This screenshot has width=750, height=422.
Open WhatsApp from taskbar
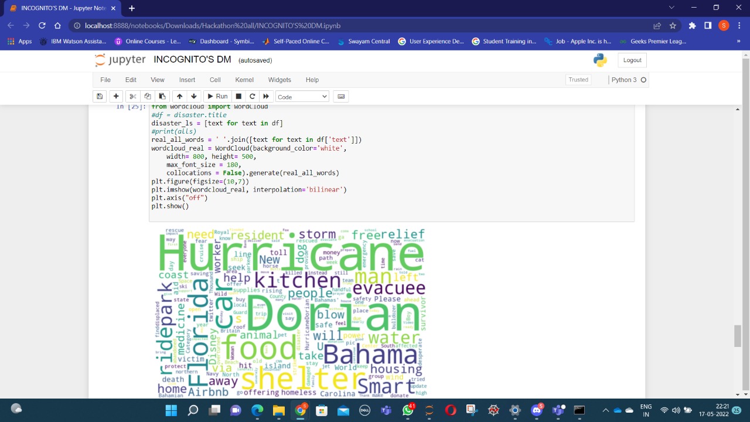coord(408,410)
